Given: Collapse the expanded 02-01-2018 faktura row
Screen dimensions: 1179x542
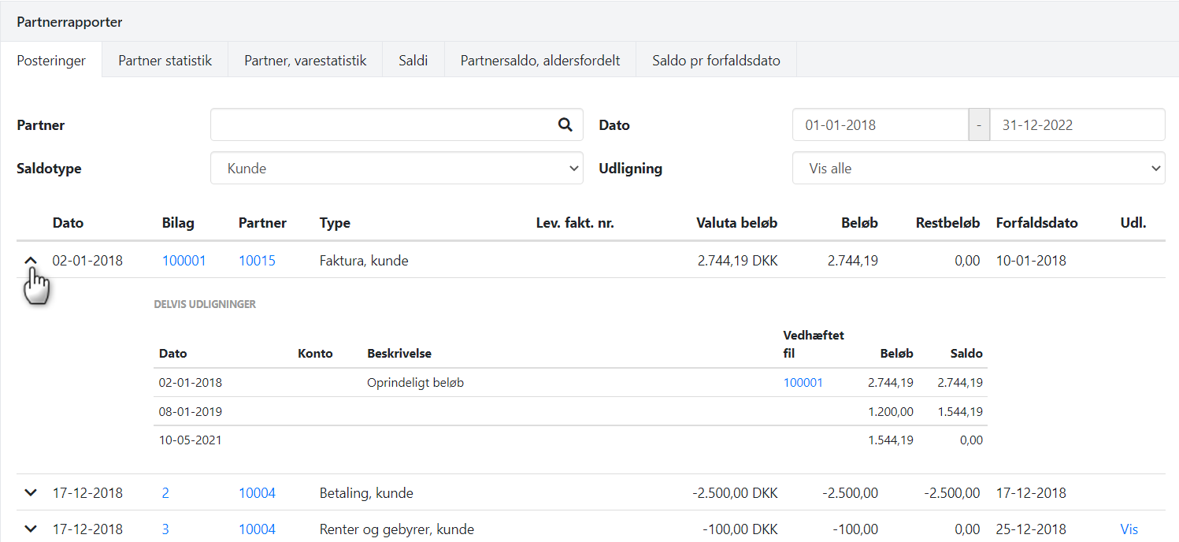Looking at the screenshot, I should coord(30,259).
